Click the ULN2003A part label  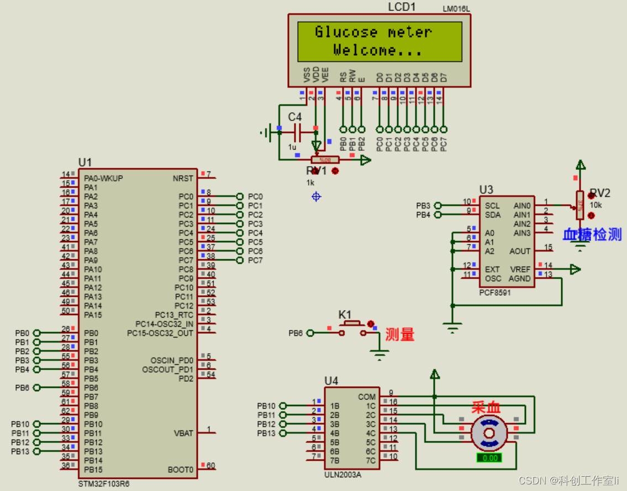pos(343,474)
